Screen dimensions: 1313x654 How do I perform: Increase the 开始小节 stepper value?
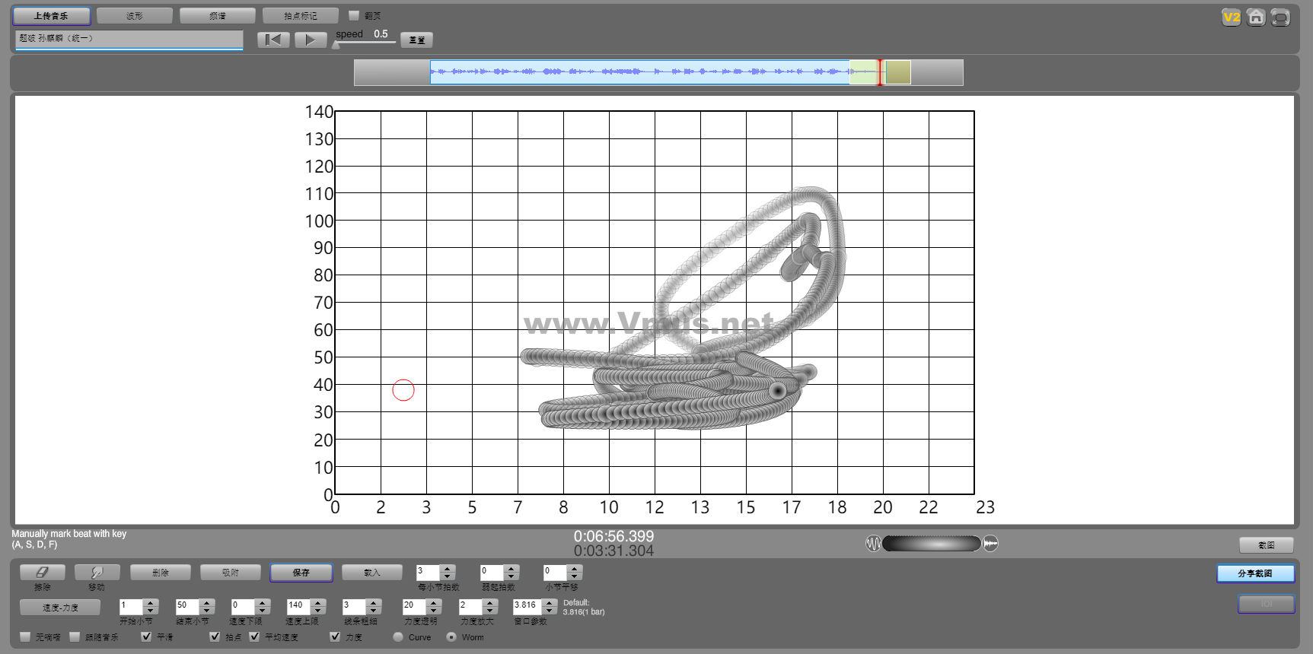pos(150,602)
